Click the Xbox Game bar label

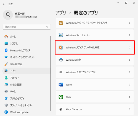coord(74,109)
